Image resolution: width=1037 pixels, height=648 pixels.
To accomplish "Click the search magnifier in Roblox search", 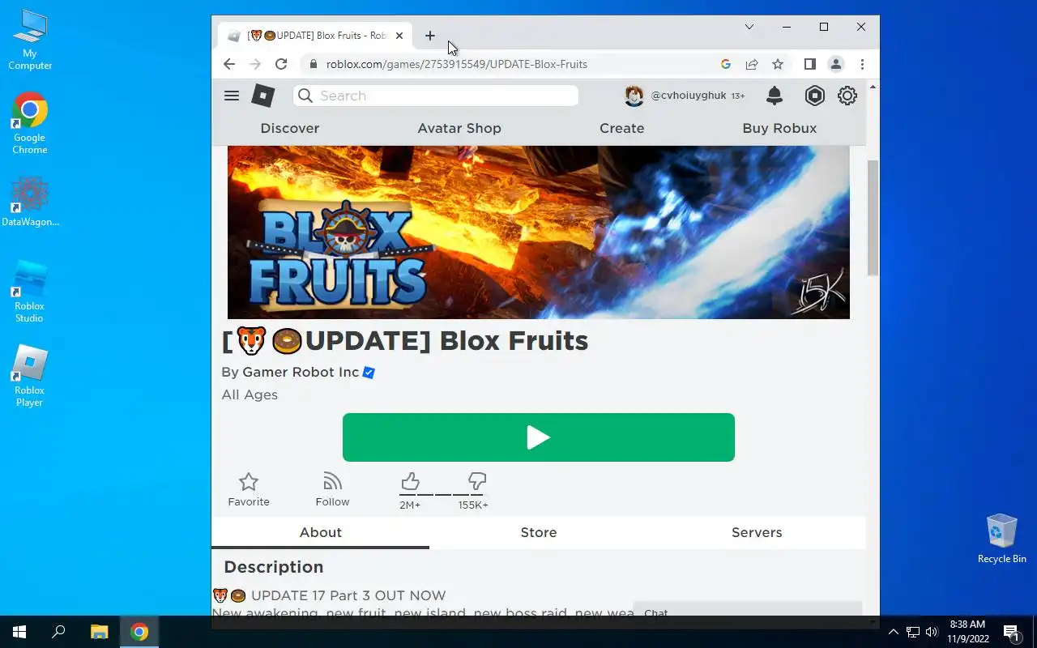I will 305,96.
